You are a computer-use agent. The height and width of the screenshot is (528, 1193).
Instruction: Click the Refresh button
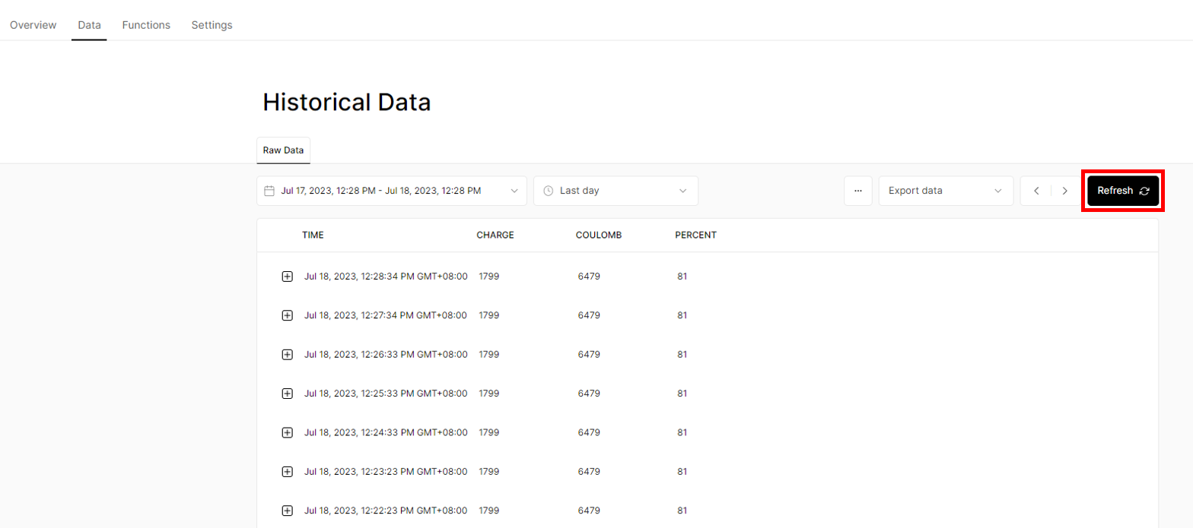tap(1123, 191)
